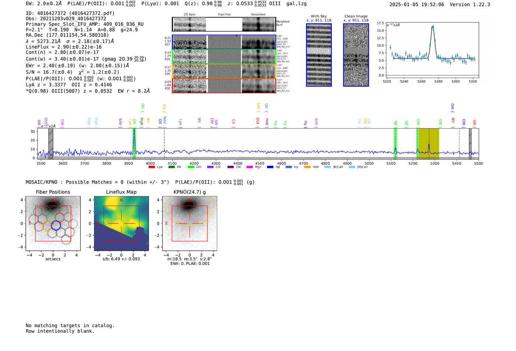The height and width of the screenshot is (351, 516).
Task: Click the orange dashed fiber circle
Action: coord(47,226)
